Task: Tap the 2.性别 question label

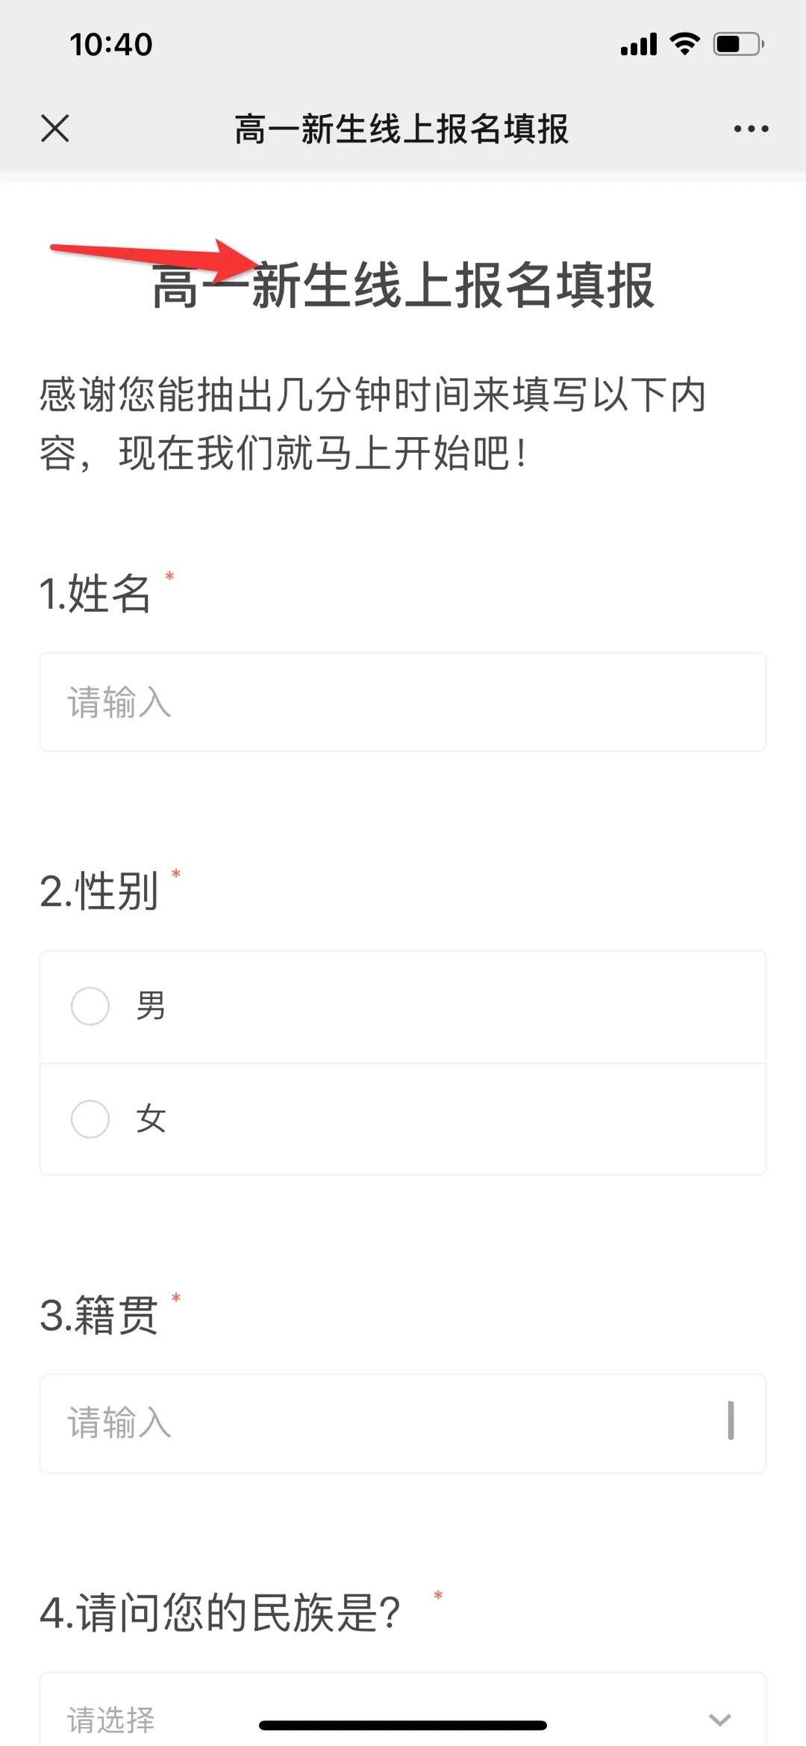Action: 99,891
